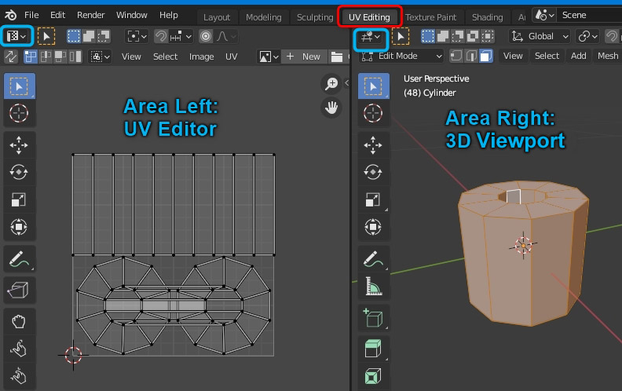Toggle proportional editing in the UV Editor
The width and height of the screenshot is (622, 391).
tap(206, 36)
